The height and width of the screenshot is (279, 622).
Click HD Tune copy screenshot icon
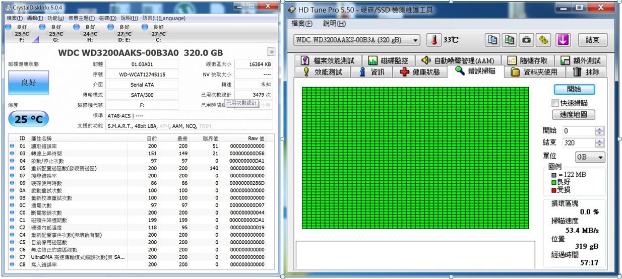[510, 40]
